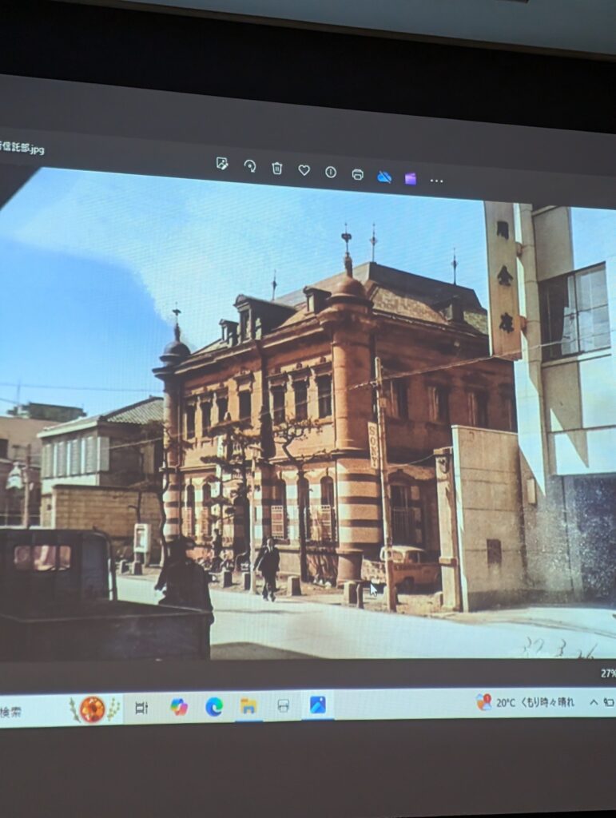The height and width of the screenshot is (818, 616).
Task: Click the Edit image icon
Action: pos(222,164)
